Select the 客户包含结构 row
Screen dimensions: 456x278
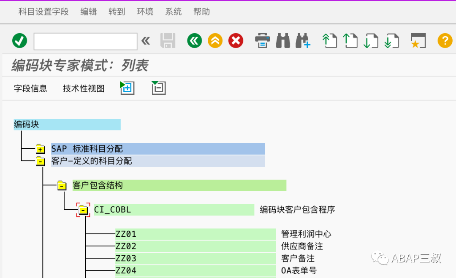pos(179,185)
